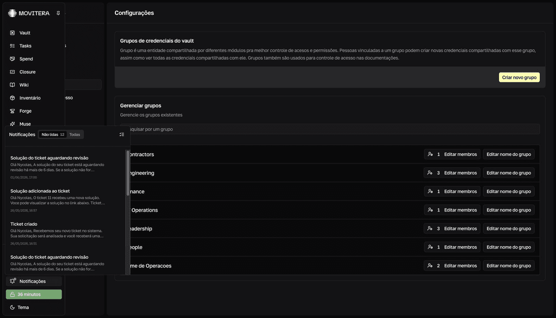Show the Não lidas notifications tab
Image resolution: width=556 pixels, height=318 pixels.
(x=53, y=134)
